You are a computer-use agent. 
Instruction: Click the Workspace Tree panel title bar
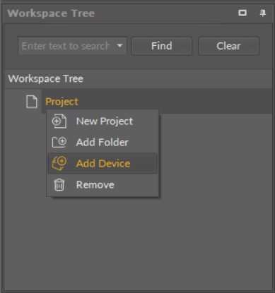[x=118, y=13]
